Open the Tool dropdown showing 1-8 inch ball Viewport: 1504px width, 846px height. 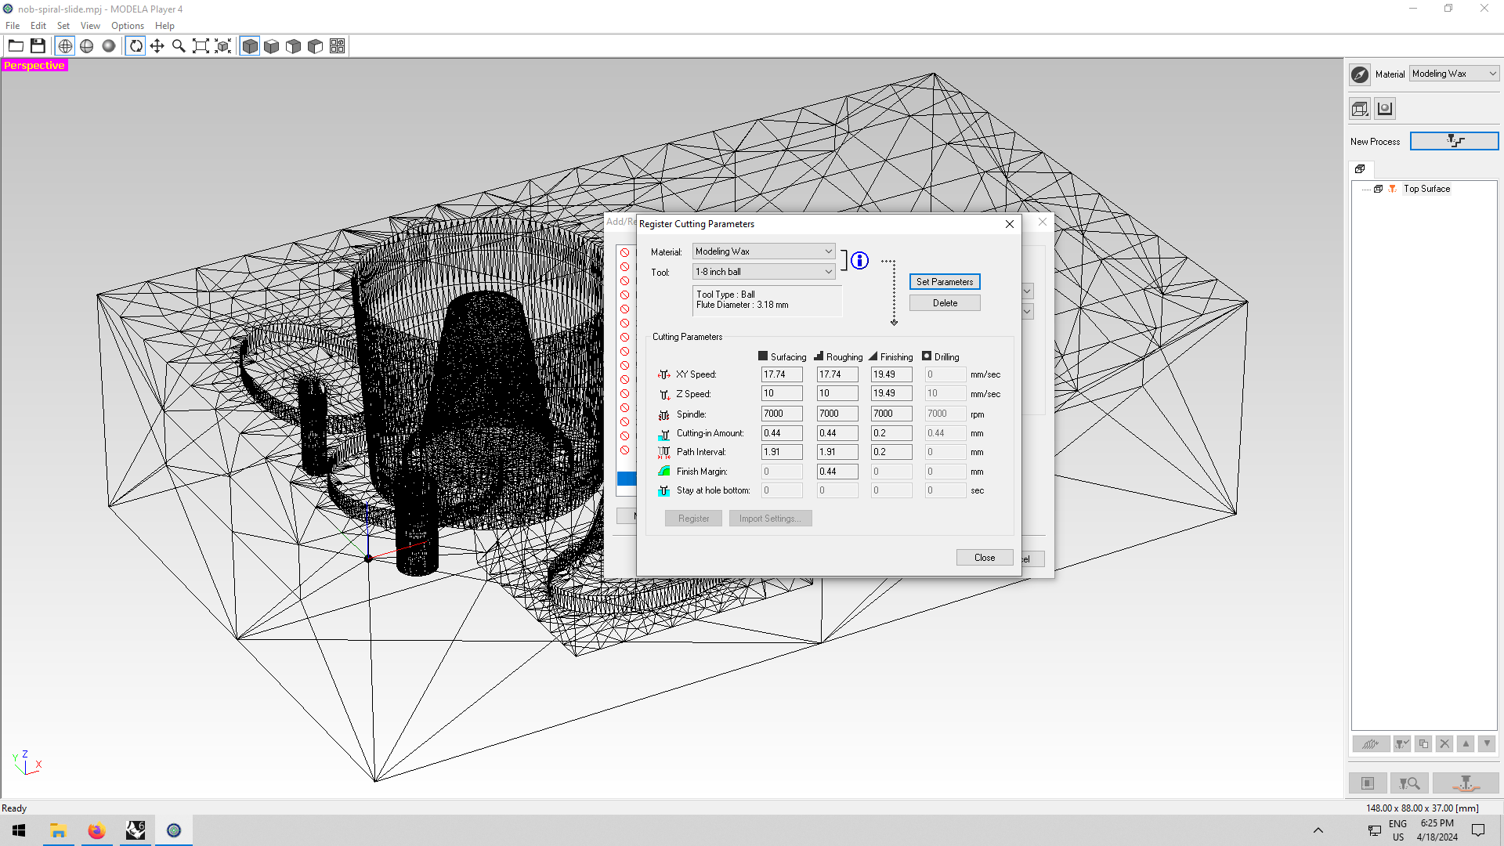(764, 272)
